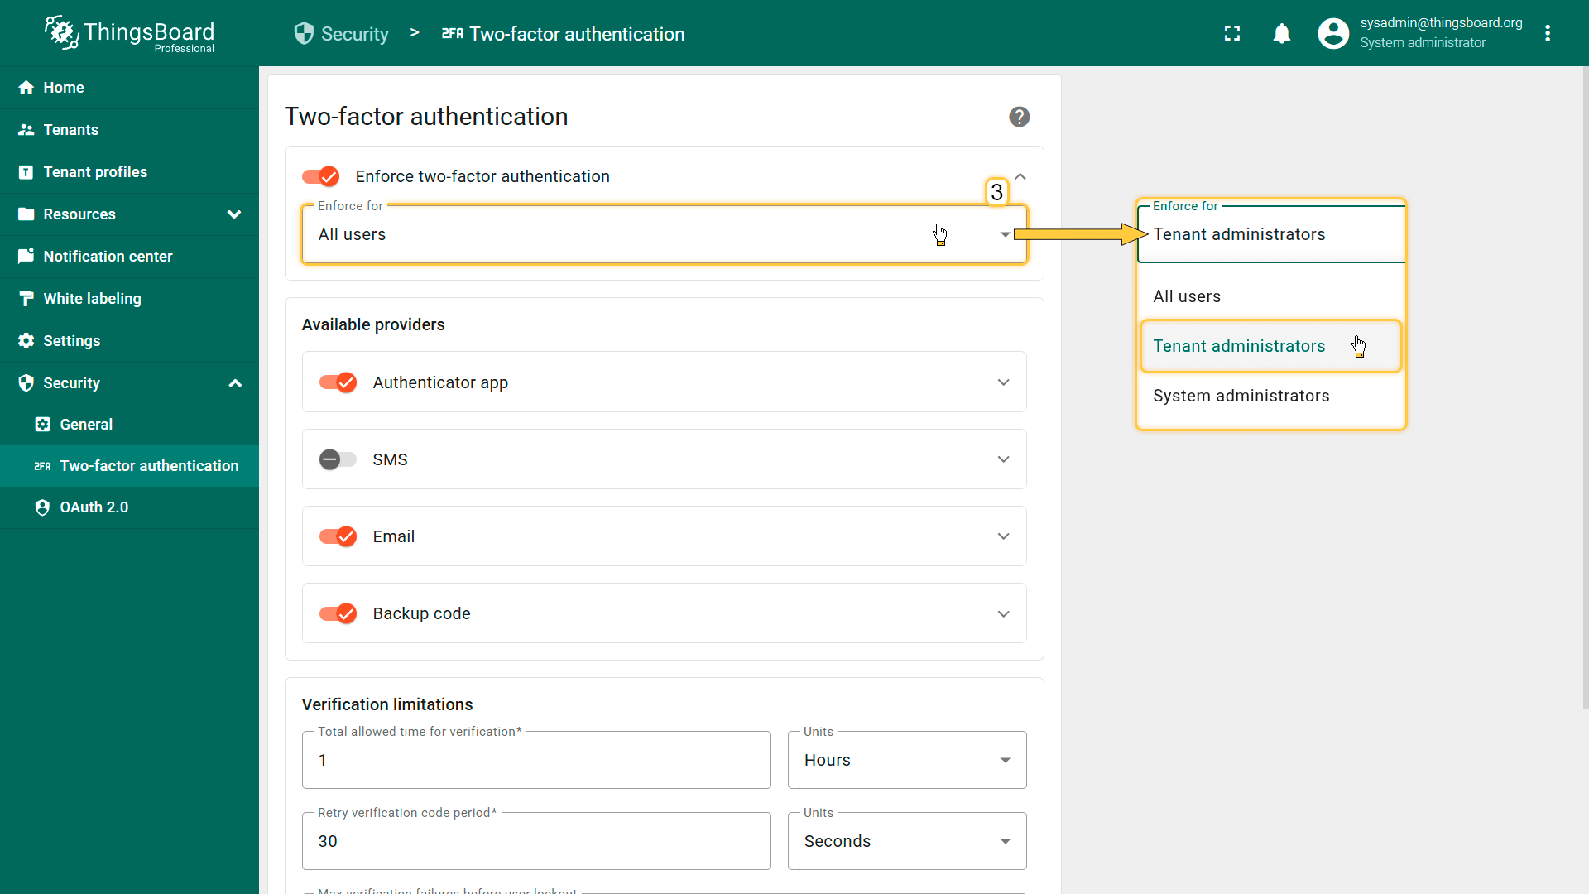Click the fullscreen toggle icon
Viewport: 1589px width, 894px height.
[x=1232, y=33]
